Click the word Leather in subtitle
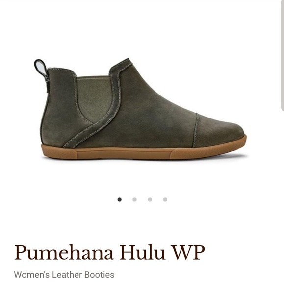The width and height of the screenshot is (284, 284). coord(67,275)
